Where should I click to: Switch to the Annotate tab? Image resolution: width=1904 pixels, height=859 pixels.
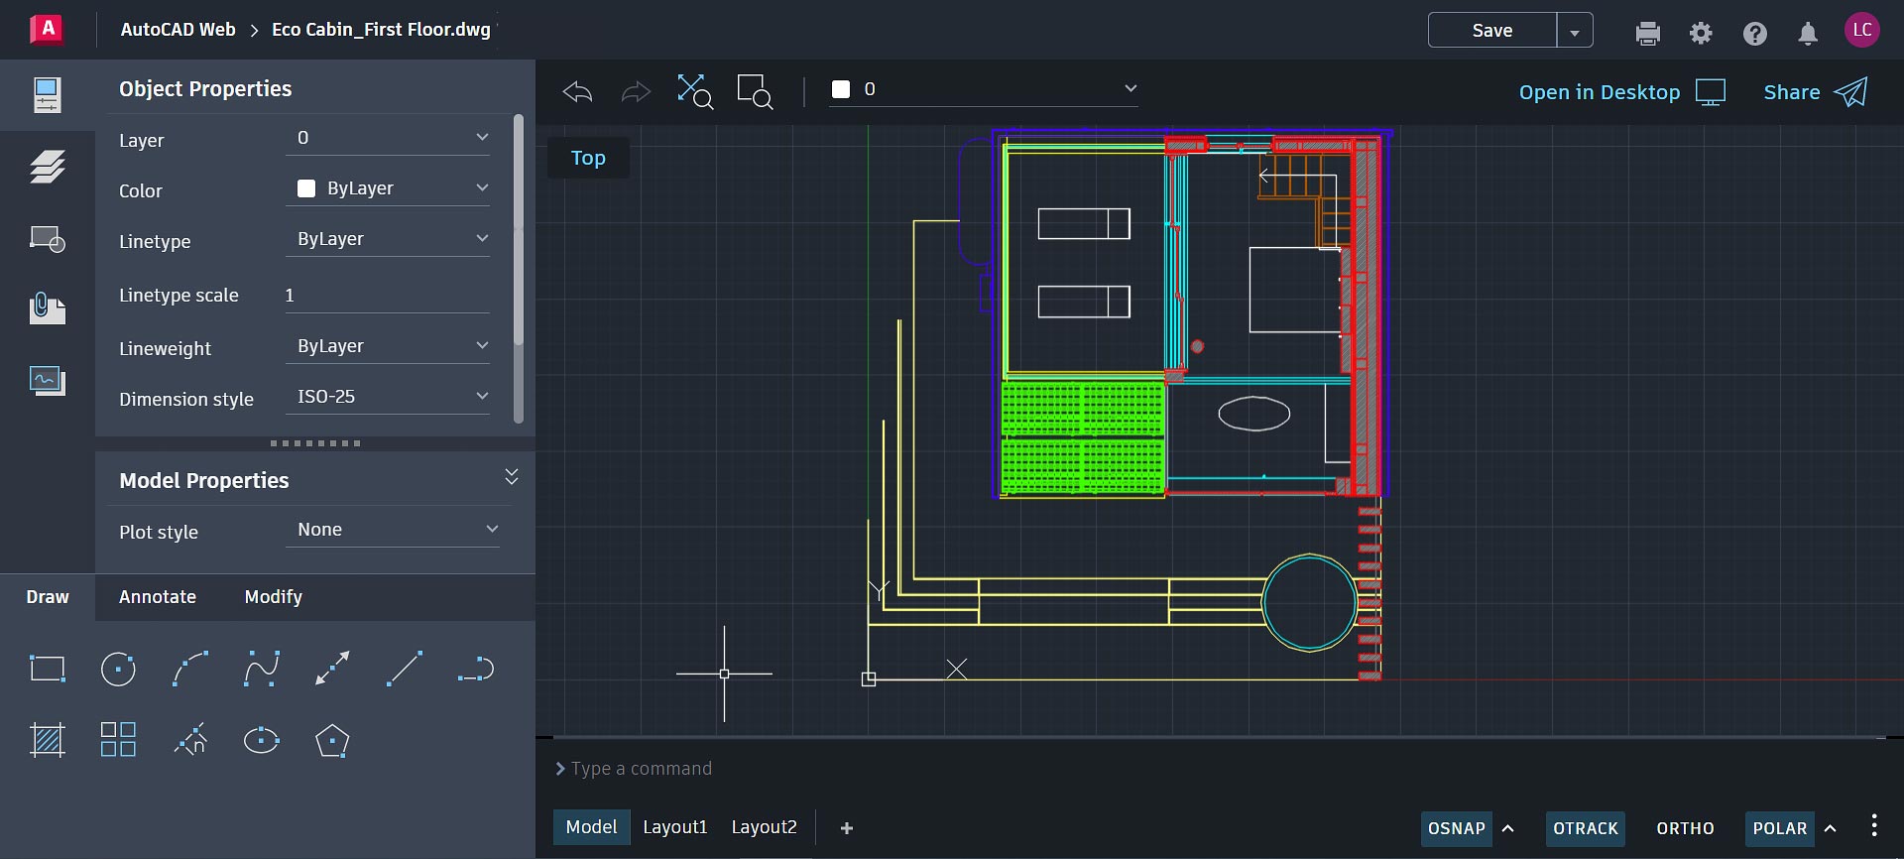coord(158,597)
